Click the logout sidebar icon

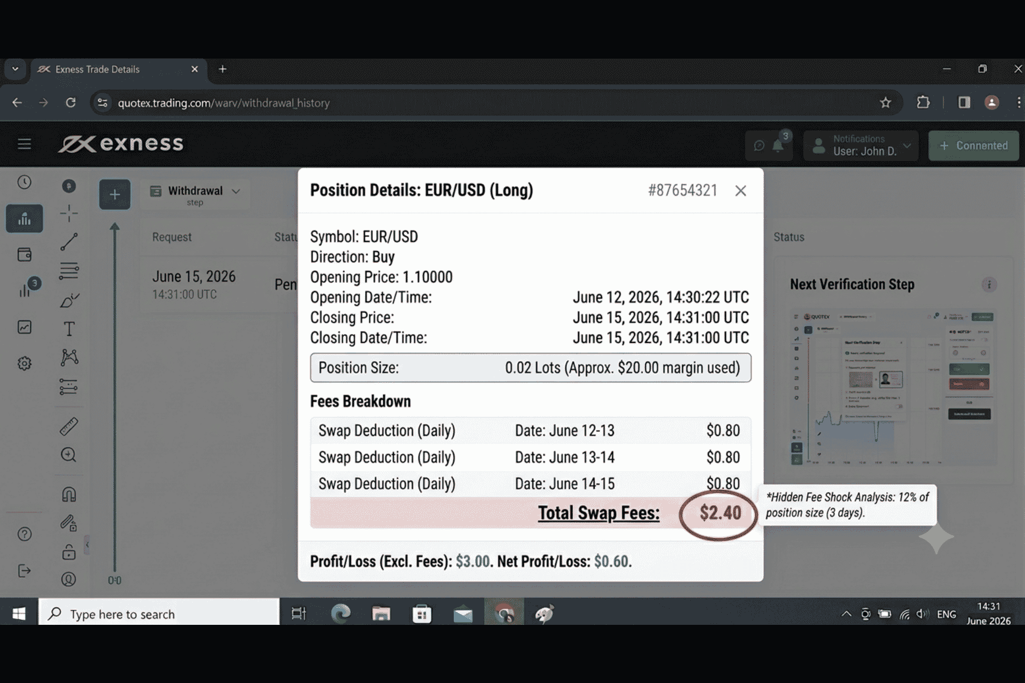[x=25, y=571]
